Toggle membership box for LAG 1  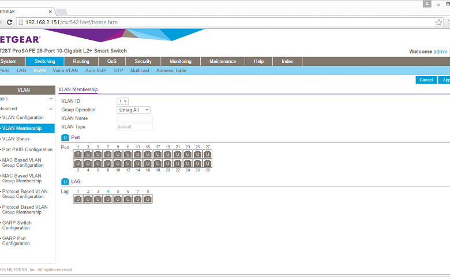pos(78,199)
